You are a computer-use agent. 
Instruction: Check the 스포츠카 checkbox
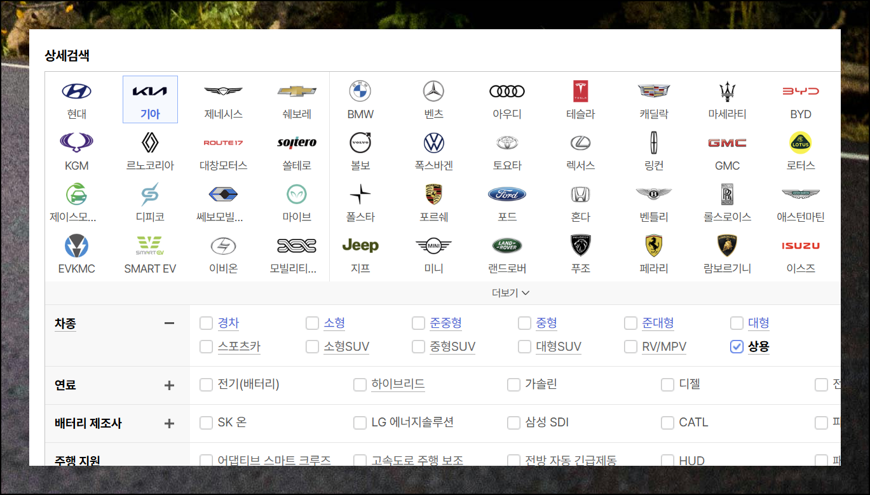206,347
